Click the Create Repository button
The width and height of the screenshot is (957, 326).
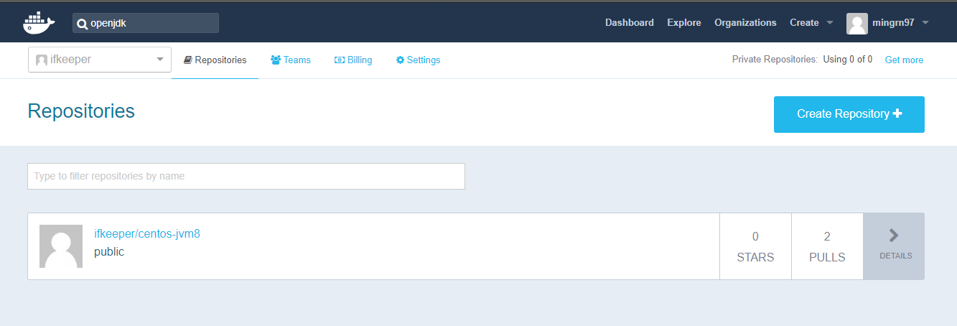click(849, 114)
